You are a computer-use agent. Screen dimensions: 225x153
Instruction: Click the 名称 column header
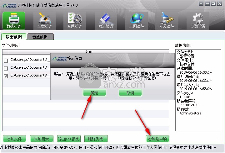(89, 51)
